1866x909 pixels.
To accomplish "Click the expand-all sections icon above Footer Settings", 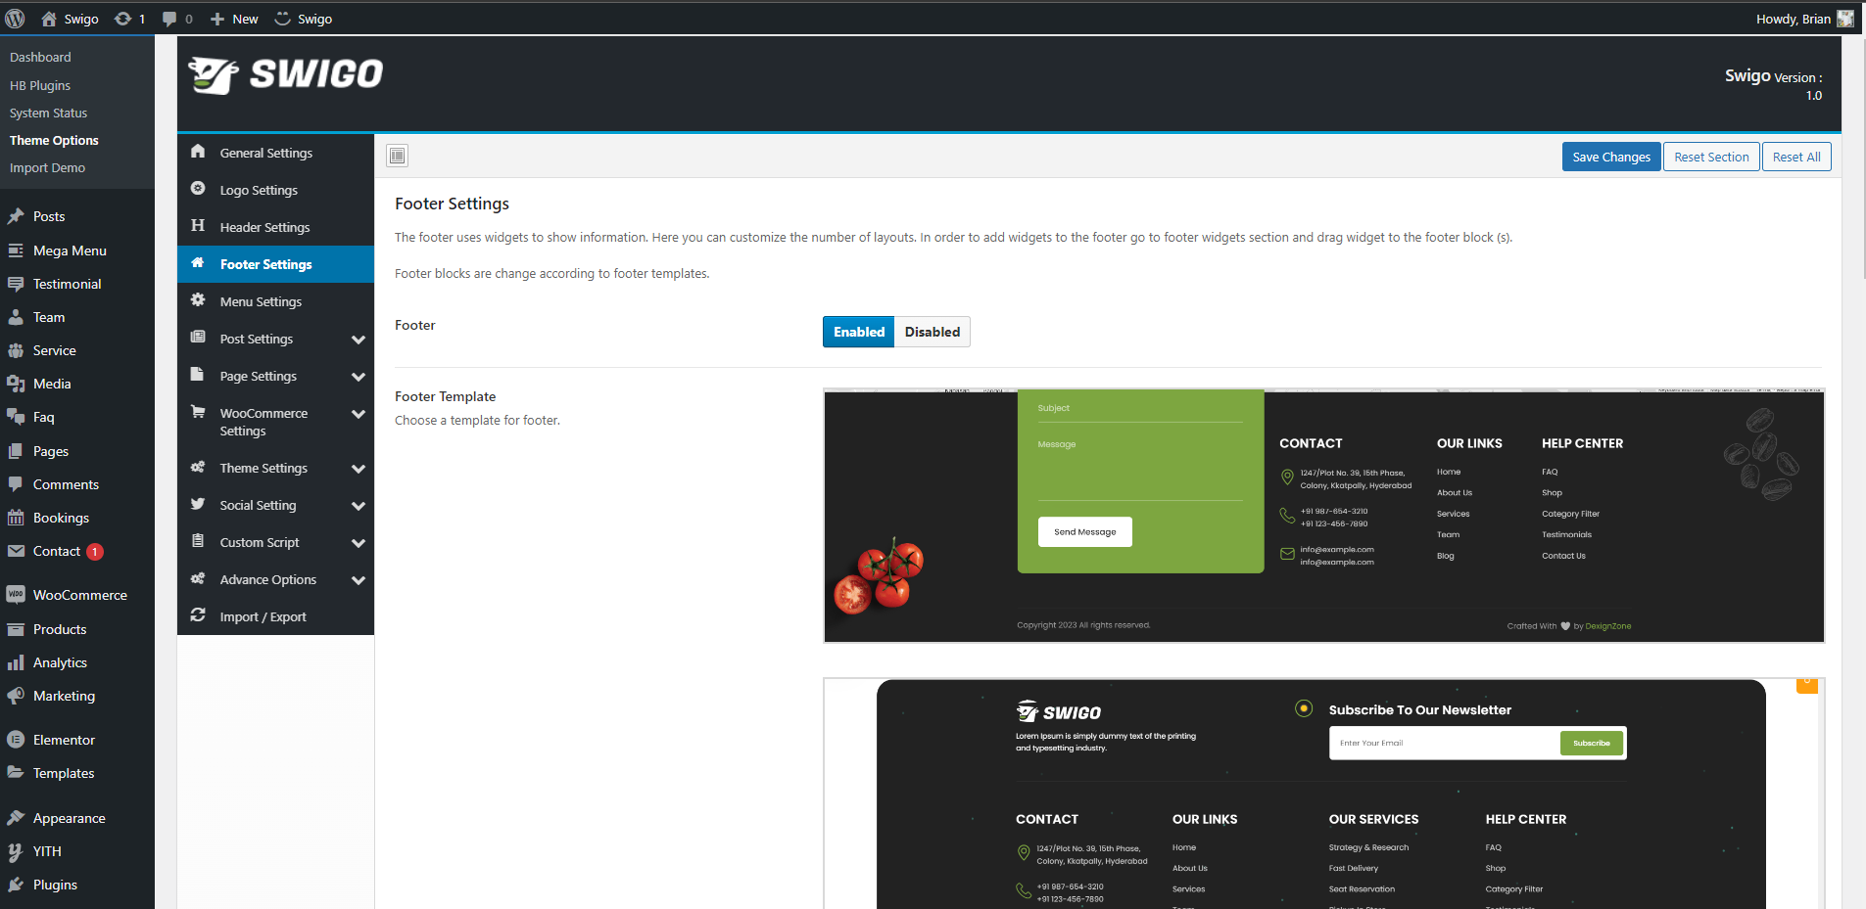I will click(x=397, y=156).
